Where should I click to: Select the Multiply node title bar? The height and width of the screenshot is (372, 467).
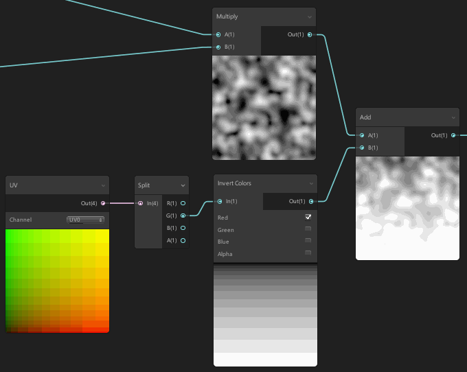pos(264,16)
